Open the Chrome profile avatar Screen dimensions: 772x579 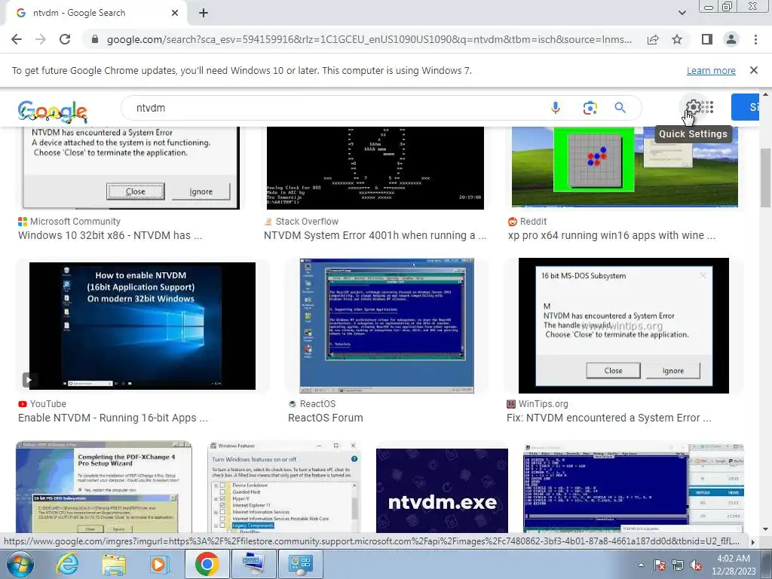pos(731,39)
